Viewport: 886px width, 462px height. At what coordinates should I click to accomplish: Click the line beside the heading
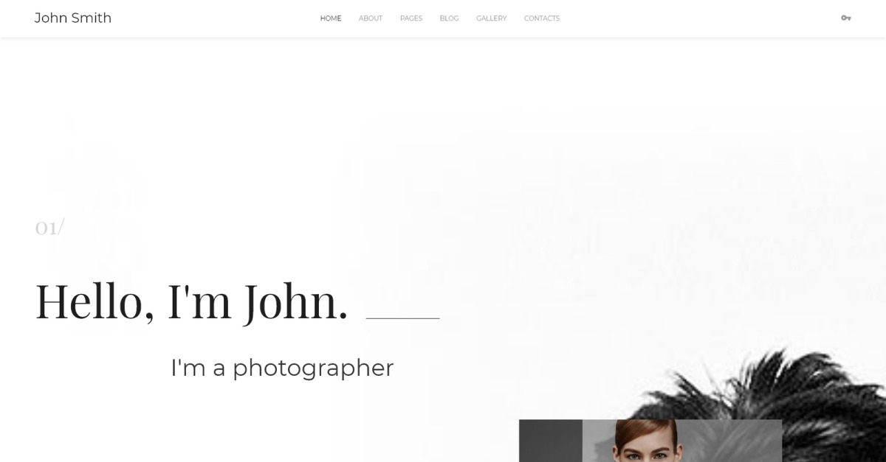(402, 318)
